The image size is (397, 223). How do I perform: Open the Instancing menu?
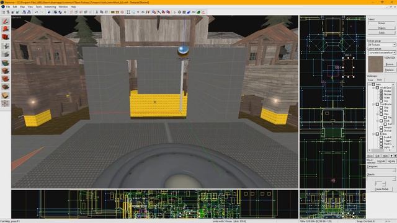click(x=50, y=7)
